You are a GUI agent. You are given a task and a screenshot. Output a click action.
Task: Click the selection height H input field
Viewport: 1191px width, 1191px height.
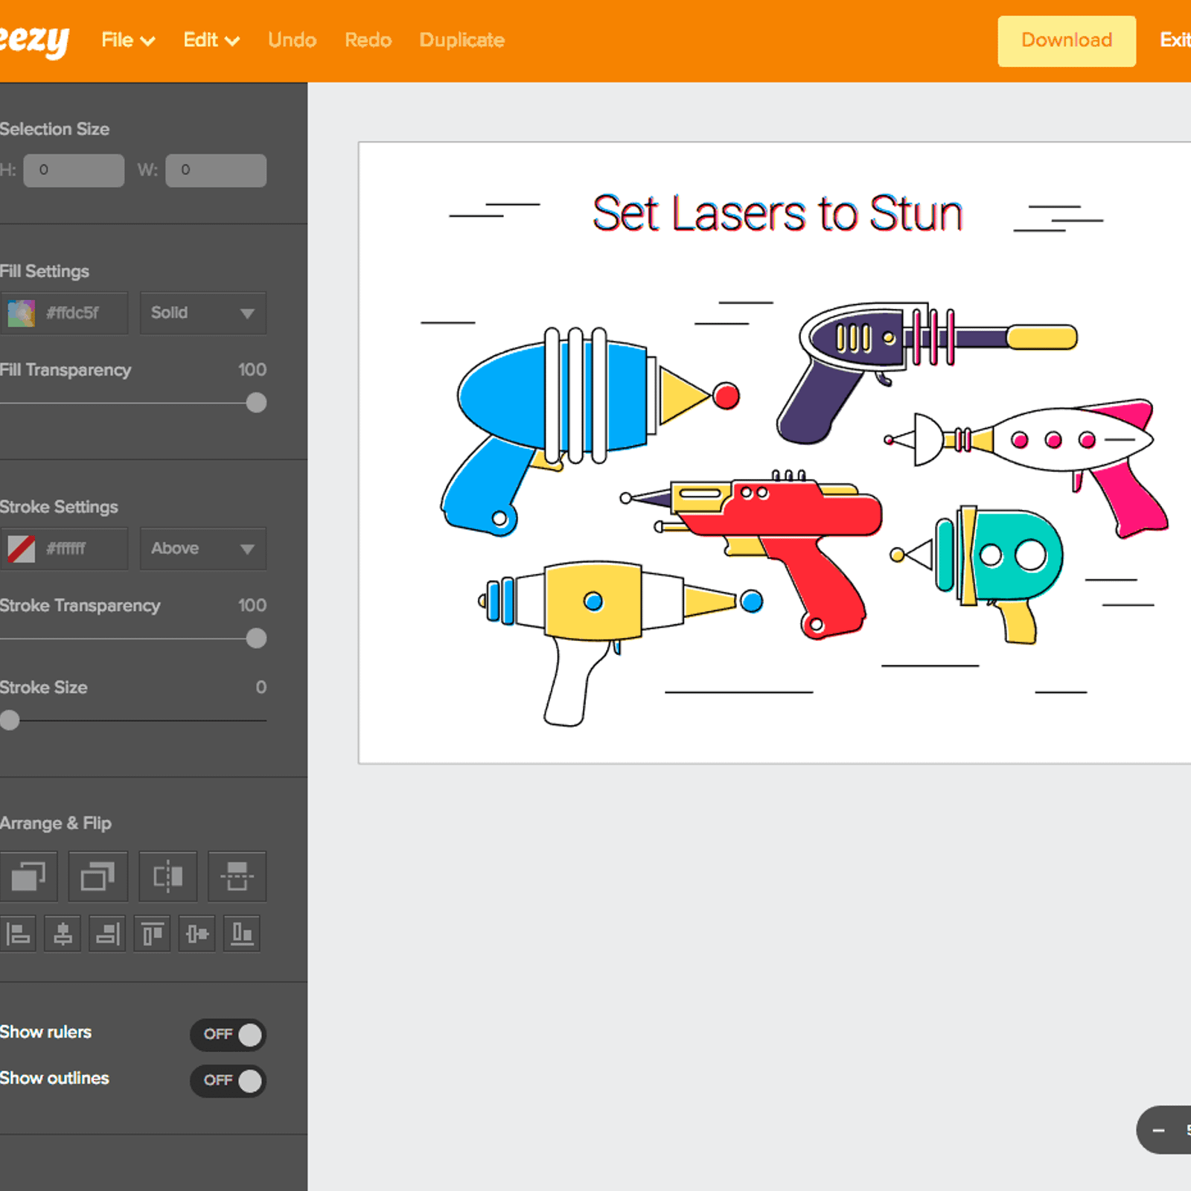coord(74,170)
